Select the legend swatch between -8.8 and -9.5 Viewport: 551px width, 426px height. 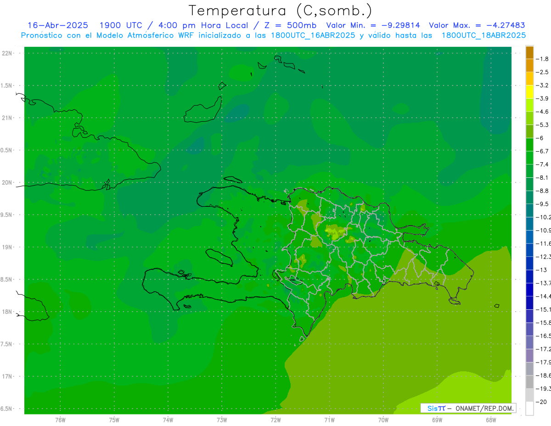pyautogui.click(x=529, y=197)
